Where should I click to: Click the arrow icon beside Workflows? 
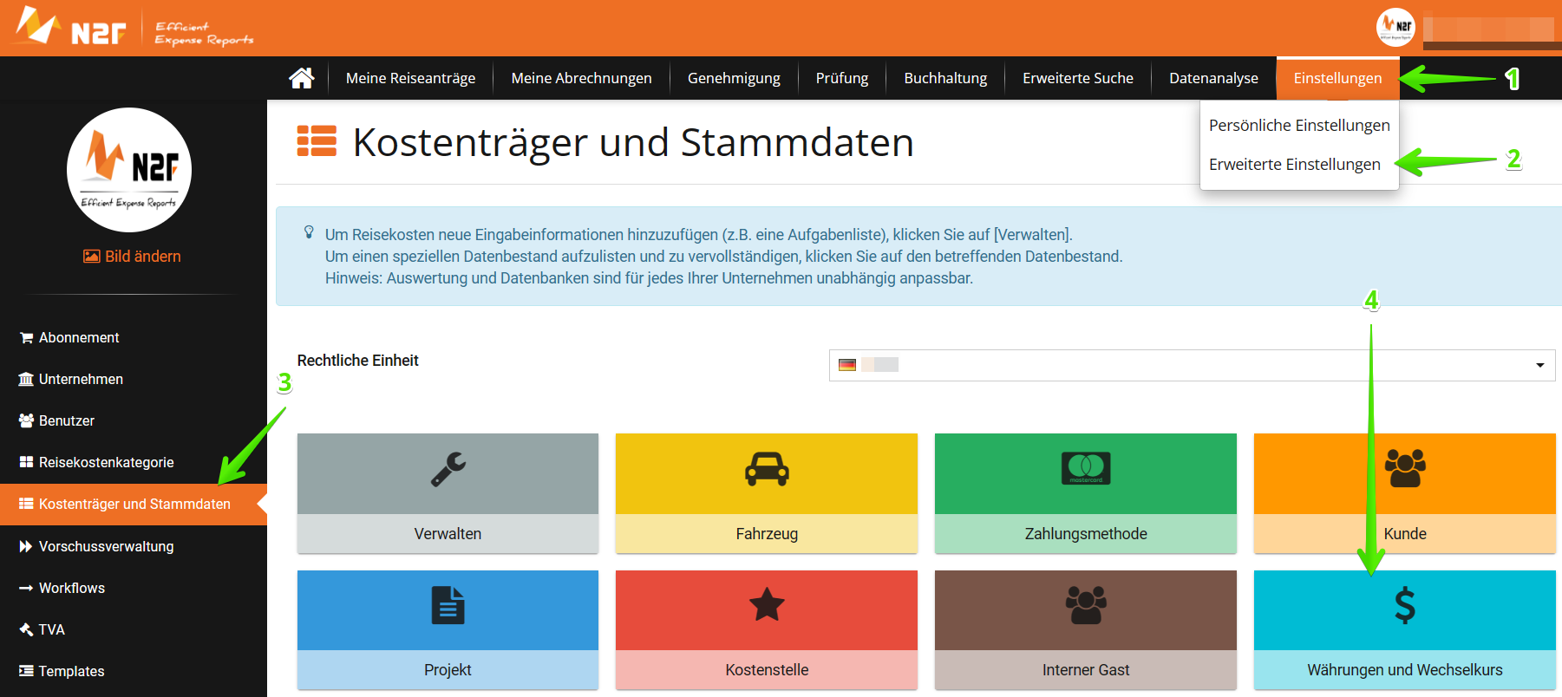(26, 588)
